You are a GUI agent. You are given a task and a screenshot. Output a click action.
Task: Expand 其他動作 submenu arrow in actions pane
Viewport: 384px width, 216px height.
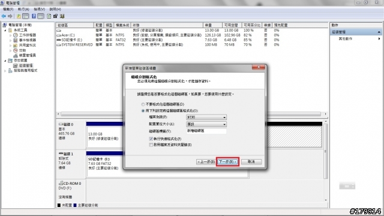pyautogui.click(x=379, y=38)
